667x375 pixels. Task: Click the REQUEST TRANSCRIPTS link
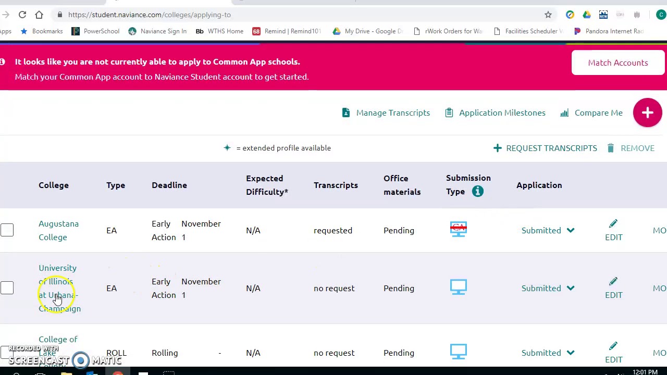coord(551,148)
